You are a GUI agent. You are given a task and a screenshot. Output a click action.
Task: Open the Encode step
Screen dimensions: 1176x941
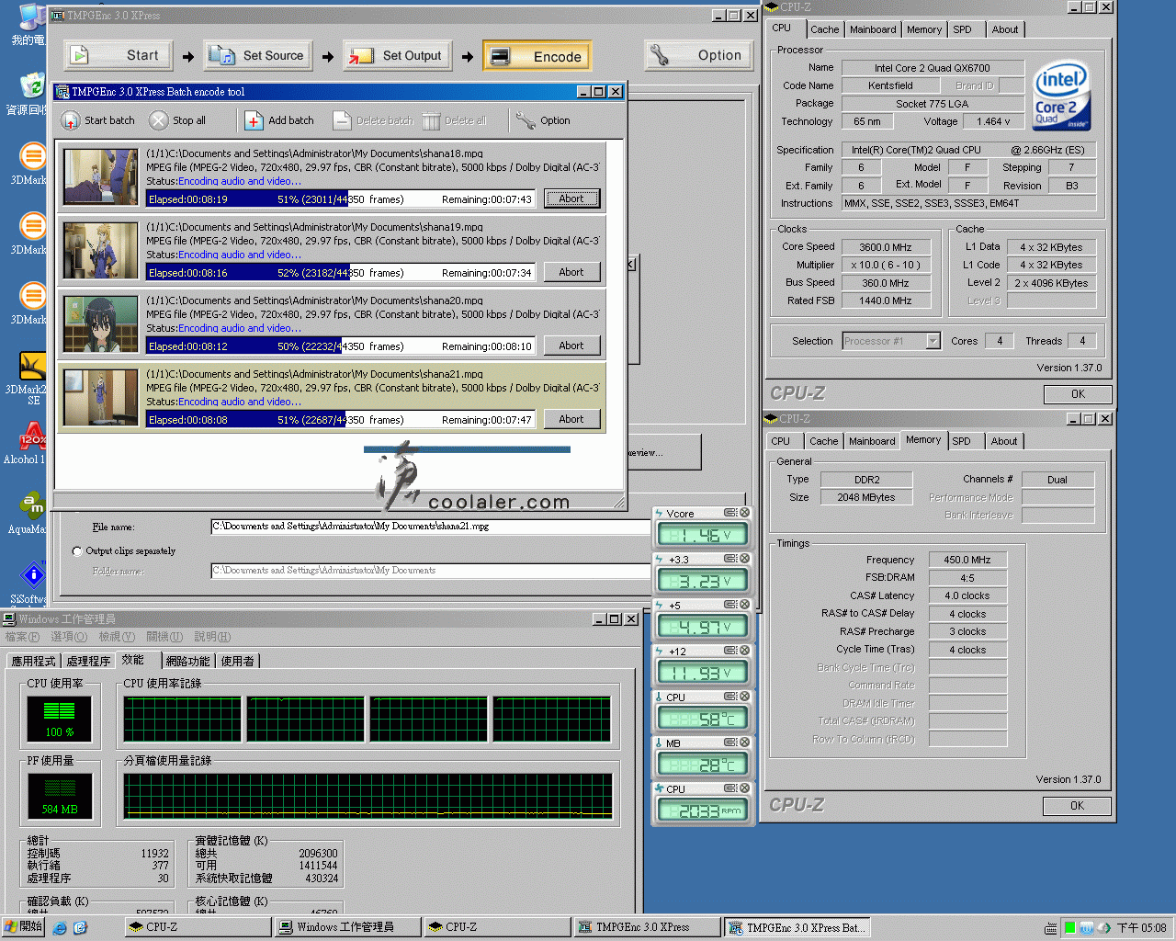point(537,56)
